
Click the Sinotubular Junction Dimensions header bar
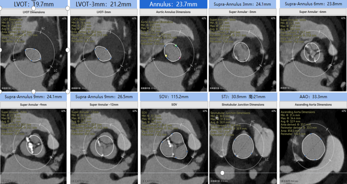click(x=243, y=104)
